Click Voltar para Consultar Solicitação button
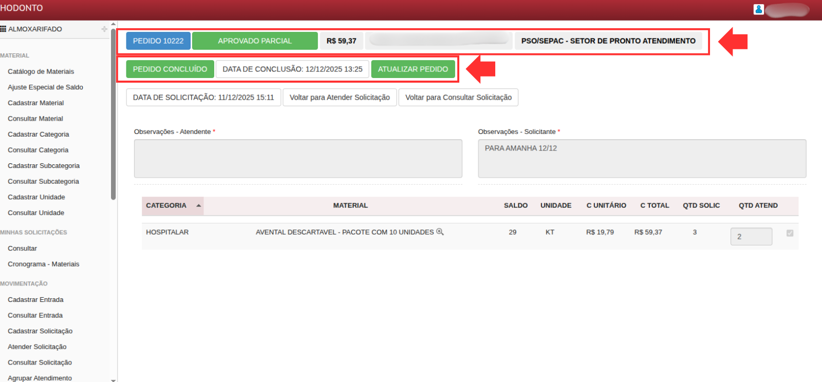Image resolution: width=822 pixels, height=382 pixels. click(458, 98)
